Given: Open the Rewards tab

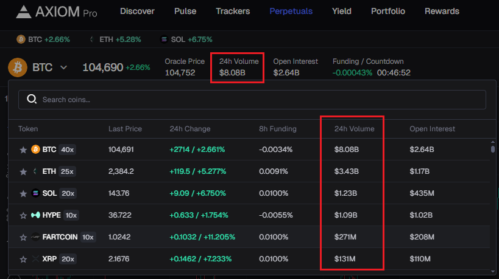Looking at the screenshot, I should (442, 11).
